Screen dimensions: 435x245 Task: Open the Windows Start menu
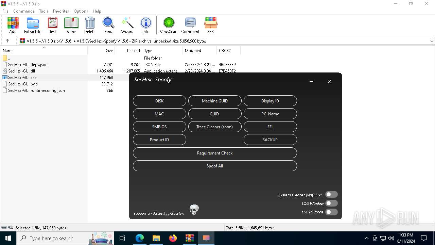point(8,238)
